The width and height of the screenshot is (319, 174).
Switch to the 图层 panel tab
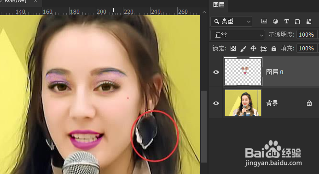pyautogui.click(x=219, y=5)
